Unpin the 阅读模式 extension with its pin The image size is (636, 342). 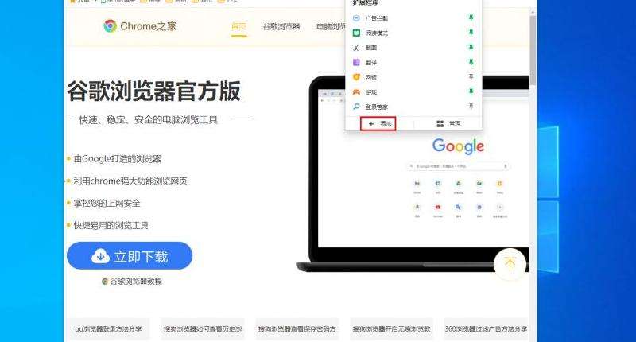(471, 33)
